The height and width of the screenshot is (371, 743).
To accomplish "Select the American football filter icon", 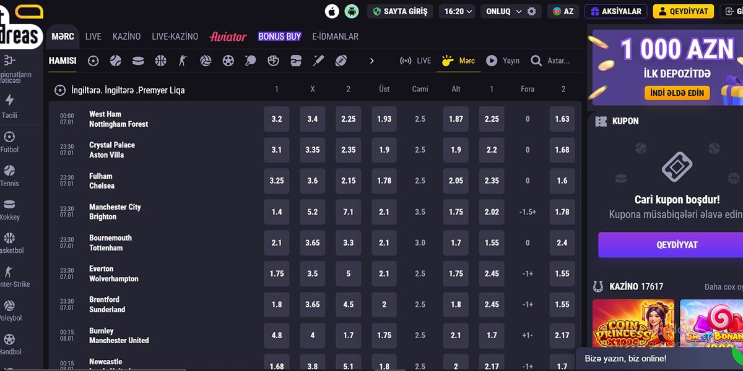I will click(341, 61).
